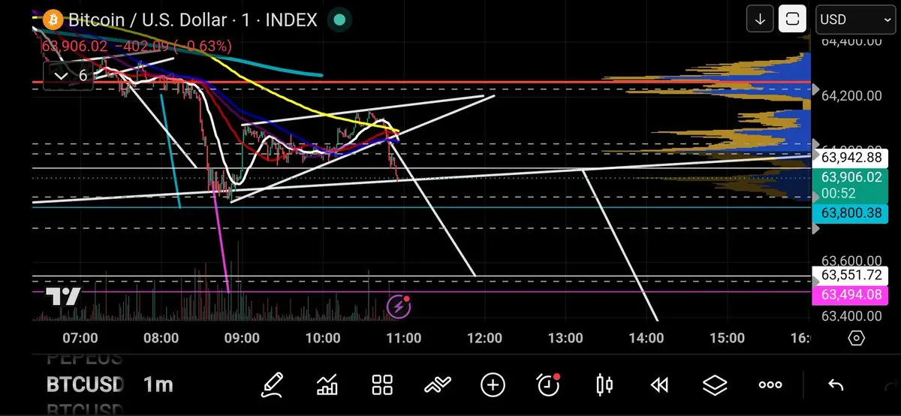Select the red horizontal price line
Screen dimensions: 901x416
420,81
